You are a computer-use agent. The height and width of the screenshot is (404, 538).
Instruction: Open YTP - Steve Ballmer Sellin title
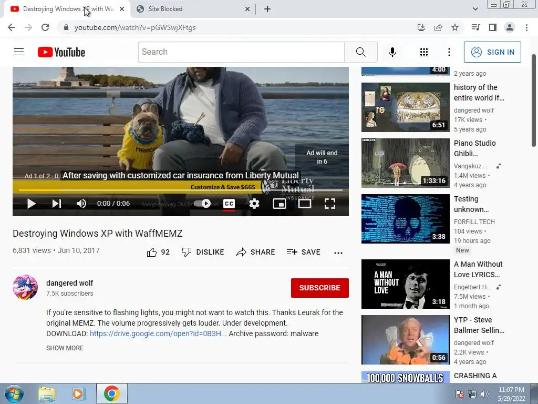(479, 325)
